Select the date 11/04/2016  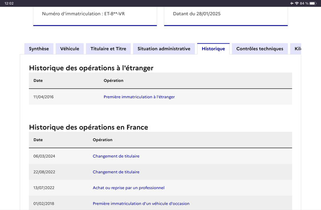pyautogui.click(x=43, y=97)
